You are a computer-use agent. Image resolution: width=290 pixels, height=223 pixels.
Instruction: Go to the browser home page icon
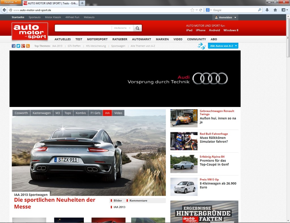click(275, 10)
